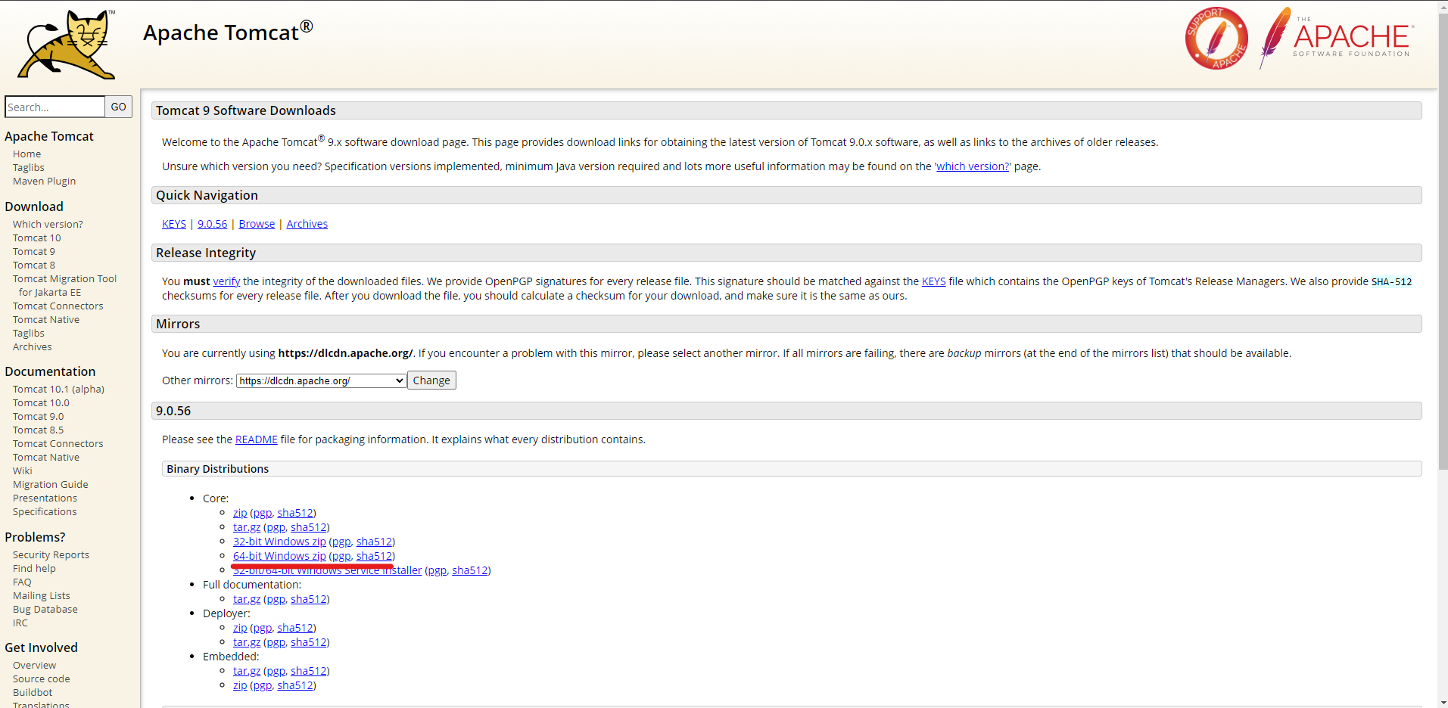Open Tomcat Connectors under Download
The width and height of the screenshot is (1448, 708).
[x=58, y=306]
